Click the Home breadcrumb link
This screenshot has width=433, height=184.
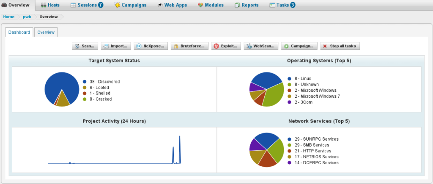point(9,17)
